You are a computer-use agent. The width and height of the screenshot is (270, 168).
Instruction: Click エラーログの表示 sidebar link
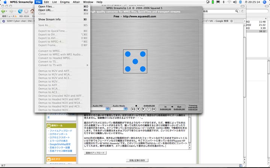coord(58,141)
